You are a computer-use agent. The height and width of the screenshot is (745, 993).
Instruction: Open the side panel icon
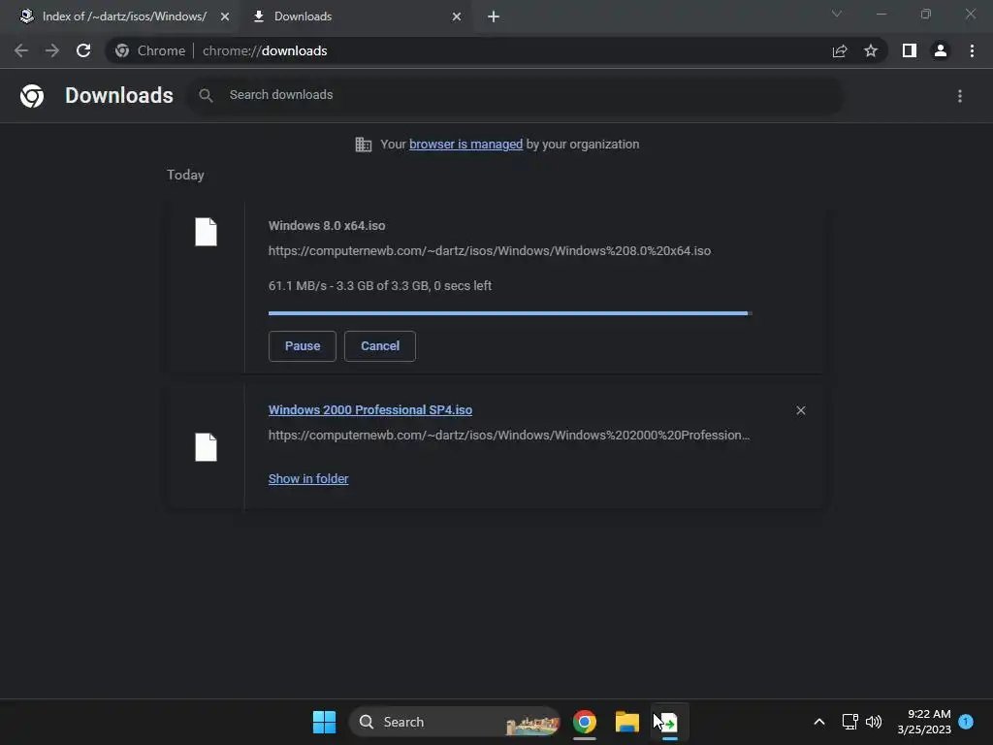[910, 50]
